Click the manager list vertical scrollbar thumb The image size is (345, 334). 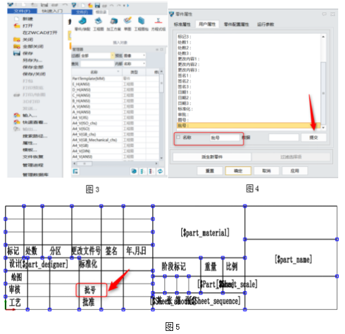[161, 83]
